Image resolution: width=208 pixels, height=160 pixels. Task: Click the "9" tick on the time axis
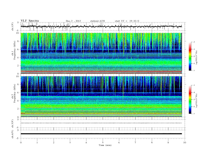168,142
